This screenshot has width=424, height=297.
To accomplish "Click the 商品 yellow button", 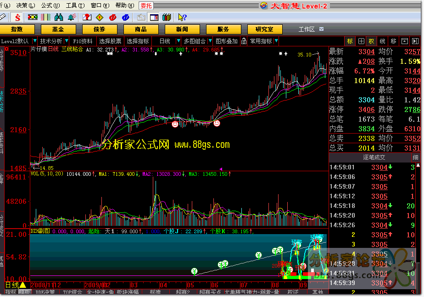I will point(141,29).
